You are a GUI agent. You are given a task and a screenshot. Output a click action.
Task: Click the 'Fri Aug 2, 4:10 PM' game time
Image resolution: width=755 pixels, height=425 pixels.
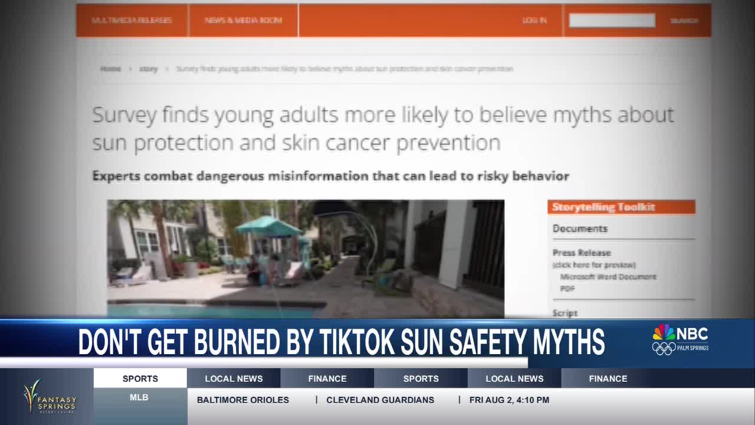[509, 400]
